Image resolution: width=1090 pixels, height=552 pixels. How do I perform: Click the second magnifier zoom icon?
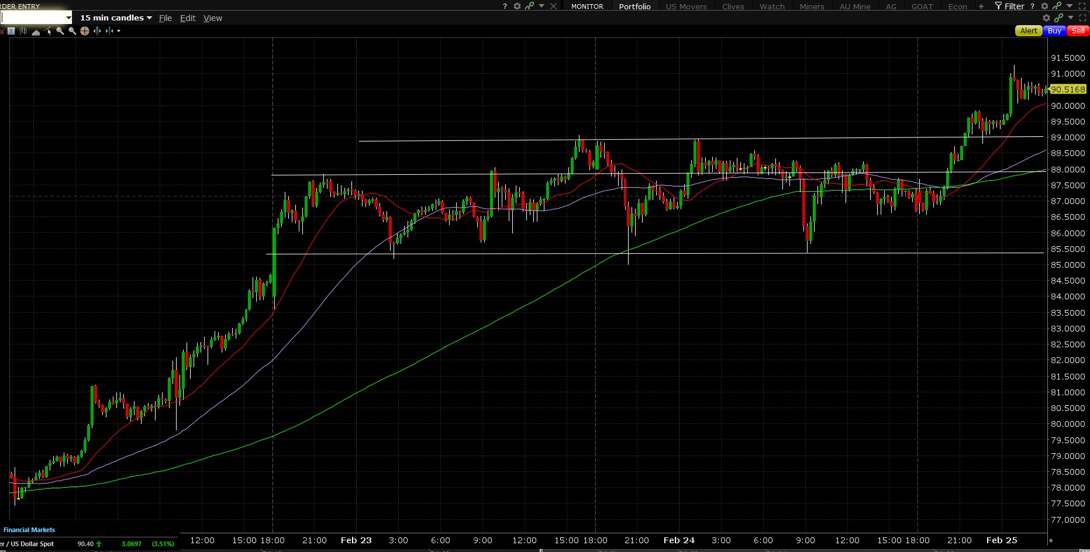(x=73, y=31)
